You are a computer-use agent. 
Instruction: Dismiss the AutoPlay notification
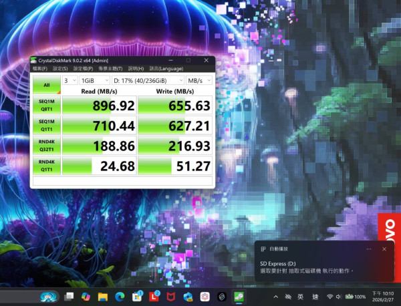(x=384, y=249)
